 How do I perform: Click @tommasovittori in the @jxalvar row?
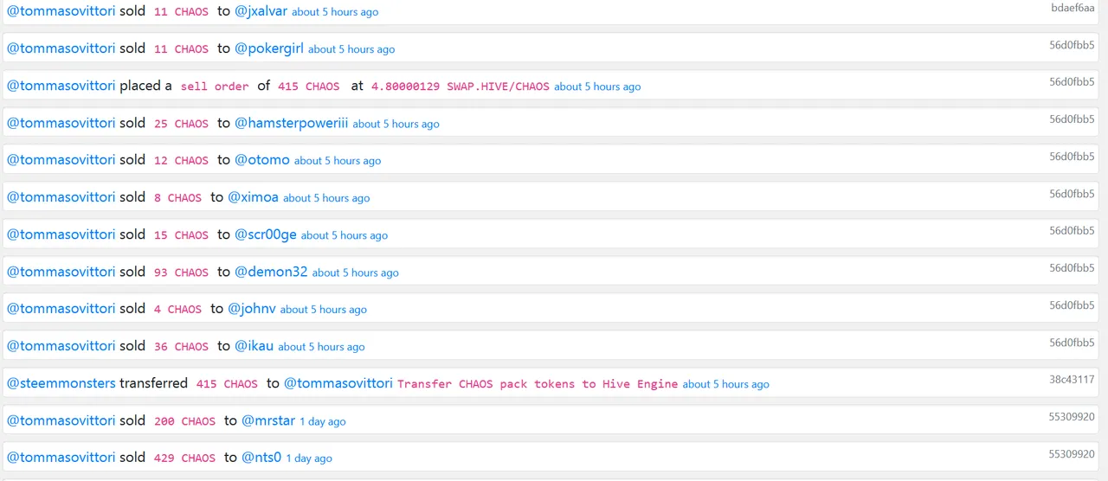(61, 11)
